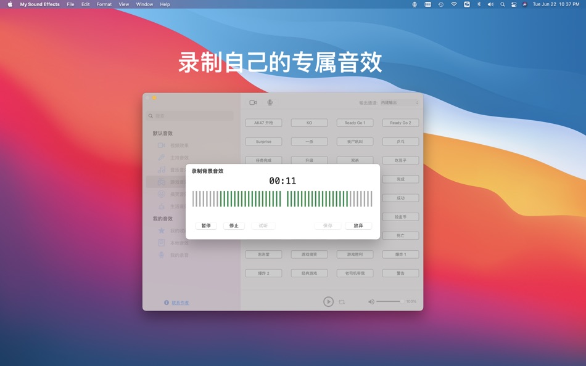Play the 捡金币 sound effect
The width and height of the screenshot is (586, 366).
point(400,217)
